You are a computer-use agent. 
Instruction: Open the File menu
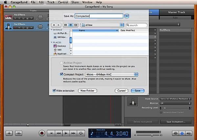click(x=33, y=2)
